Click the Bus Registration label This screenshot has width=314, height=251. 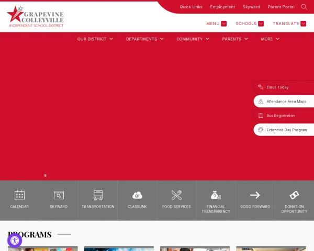pos(281,116)
